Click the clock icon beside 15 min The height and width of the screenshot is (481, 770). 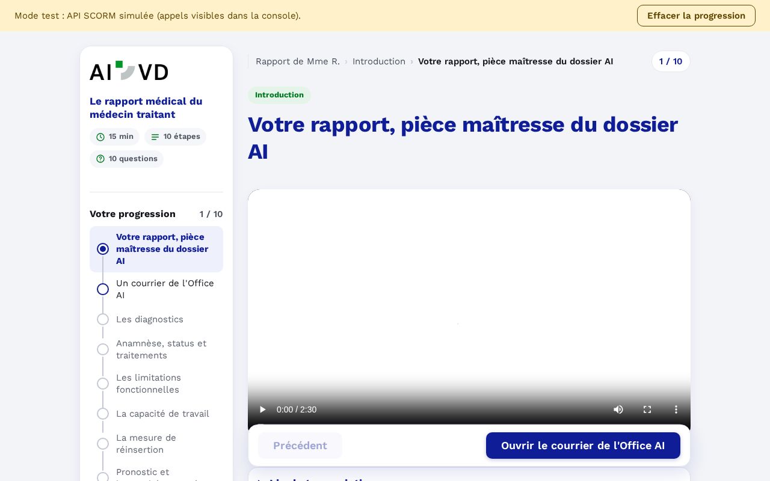[100, 137]
